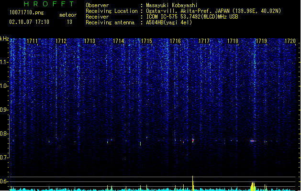This screenshot has height=191, width=301.
Task: Click the 1716 time marker
Action: click(176, 41)
